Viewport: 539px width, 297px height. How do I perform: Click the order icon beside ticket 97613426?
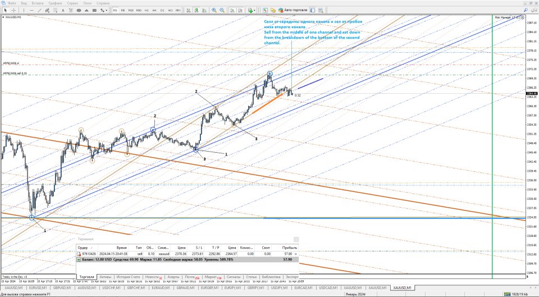click(79, 254)
